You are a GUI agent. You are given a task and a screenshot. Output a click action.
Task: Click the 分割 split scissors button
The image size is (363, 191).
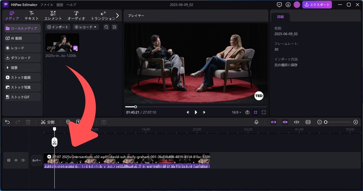tap(48, 122)
